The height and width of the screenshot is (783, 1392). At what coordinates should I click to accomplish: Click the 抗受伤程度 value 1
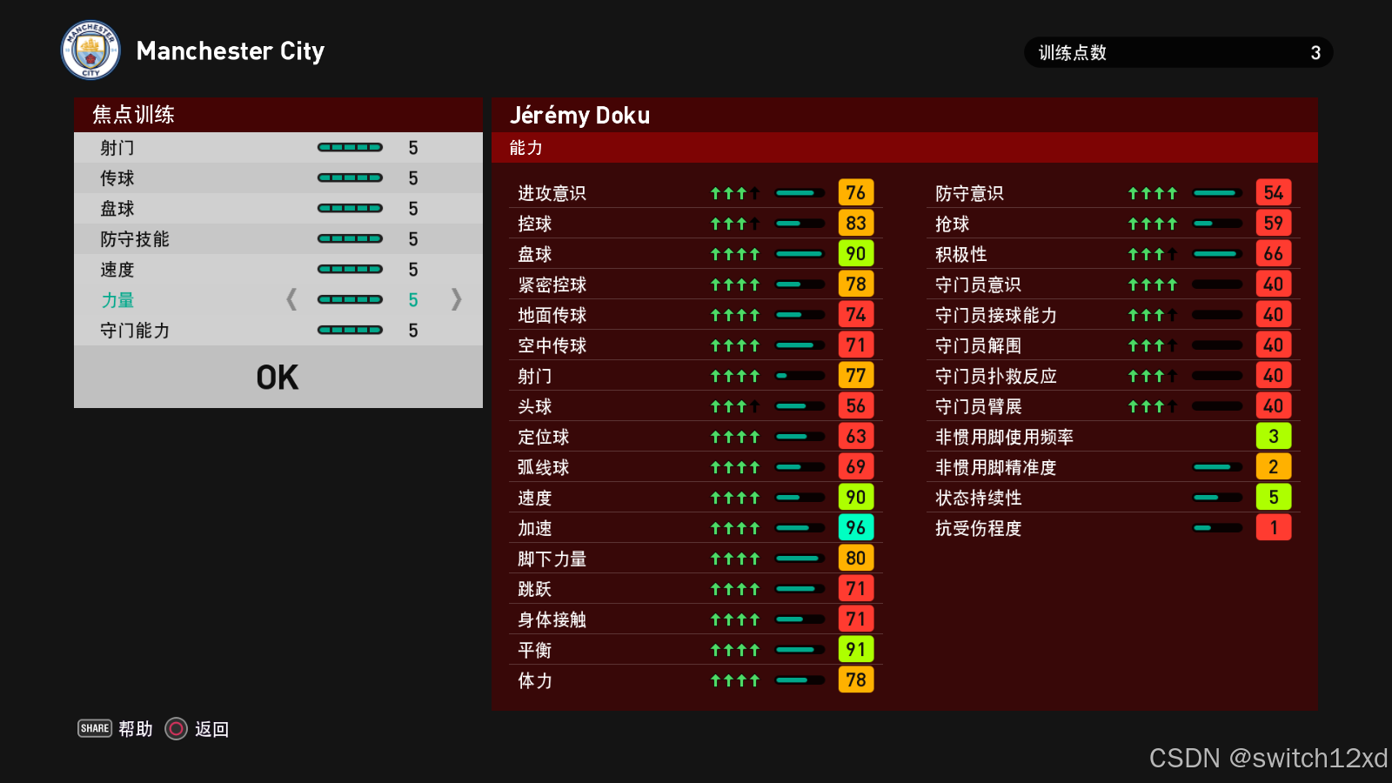(1274, 527)
